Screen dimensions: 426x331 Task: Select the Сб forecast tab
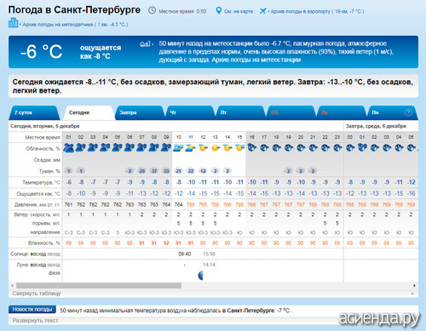pos(291,112)
